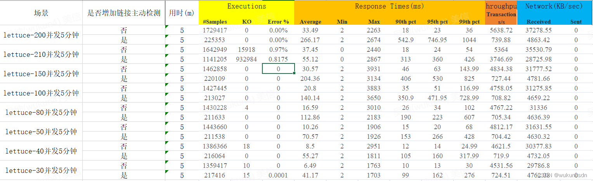Select the cell containing 1729417 samples
The image size is (593, 181).
coord(215,30)
